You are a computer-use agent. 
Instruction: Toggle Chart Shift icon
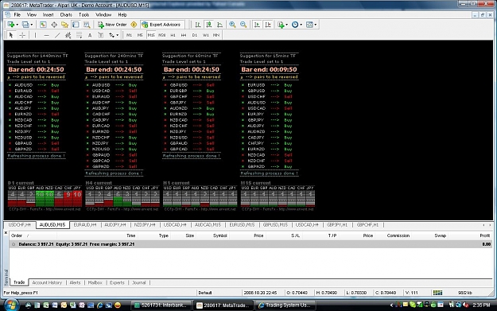click(x=268, y=25)
